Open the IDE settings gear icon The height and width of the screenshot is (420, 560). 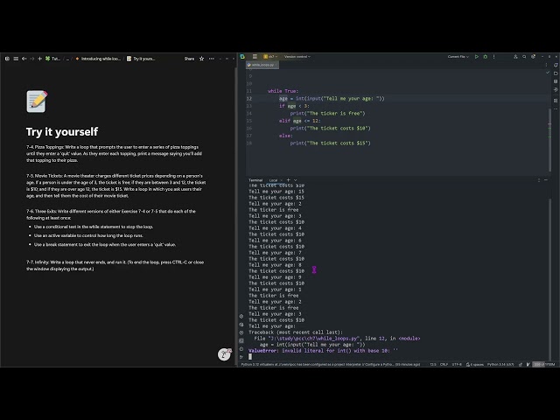[533, 56]
